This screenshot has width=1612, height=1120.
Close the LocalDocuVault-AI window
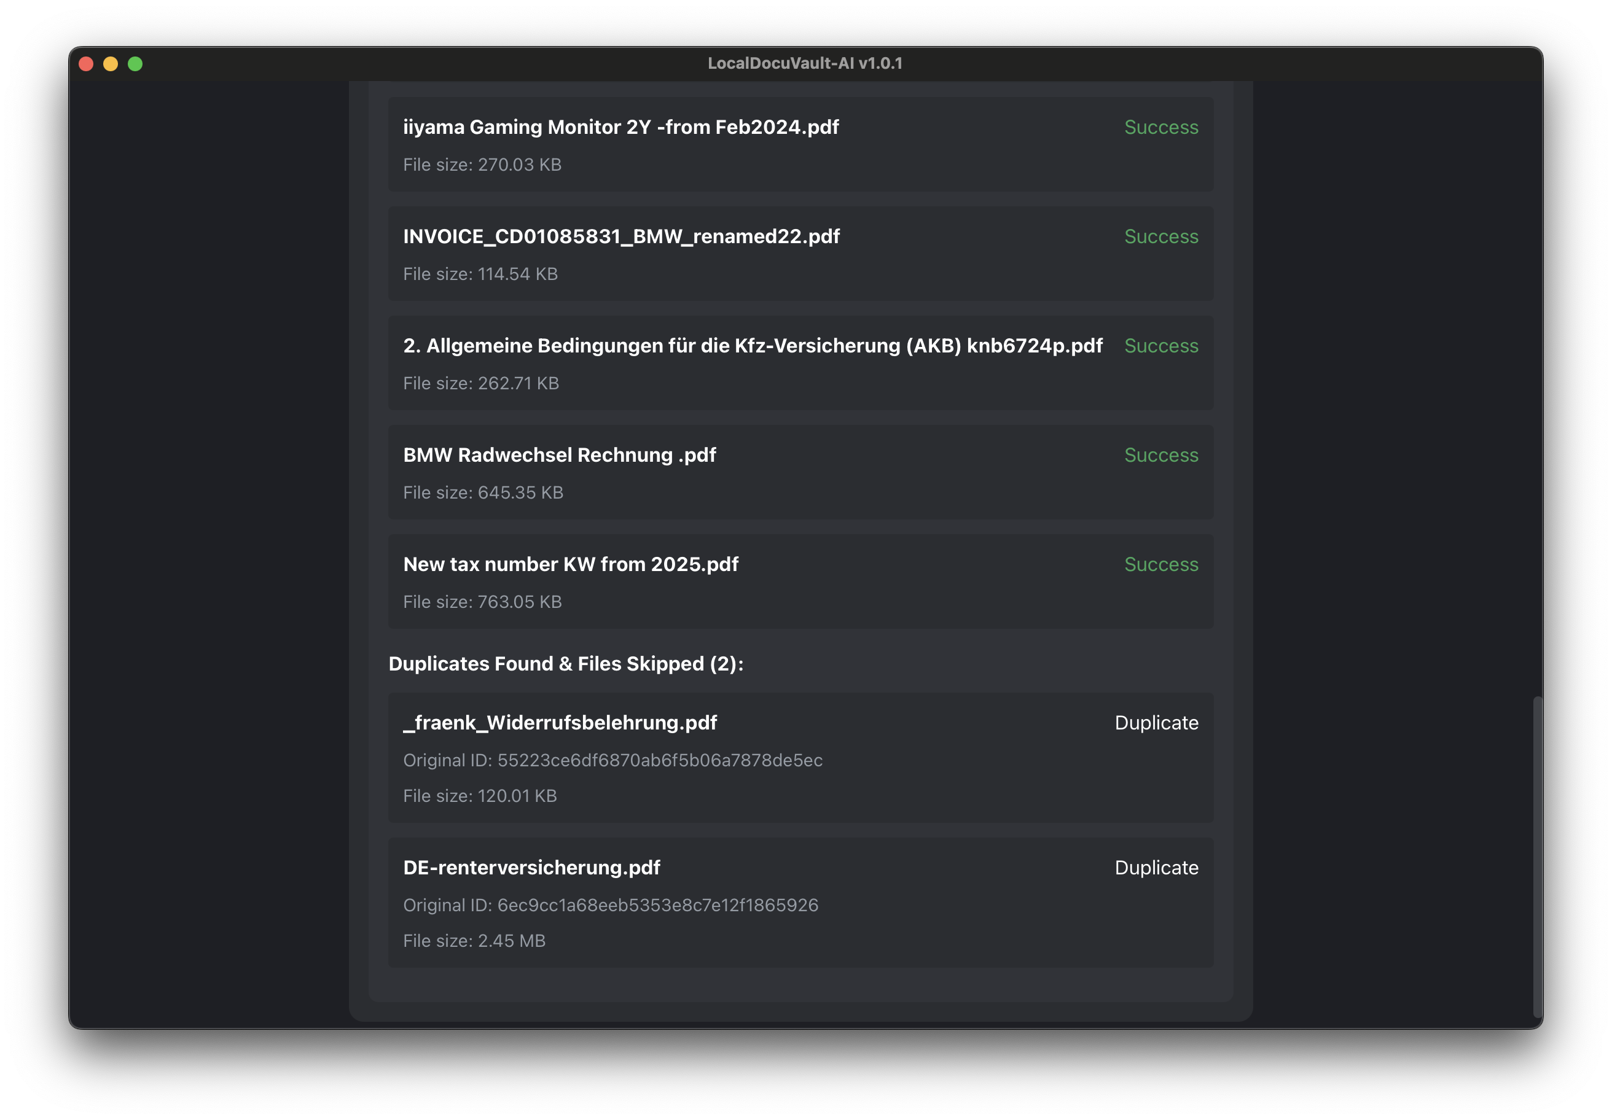(x=87, y=64)
